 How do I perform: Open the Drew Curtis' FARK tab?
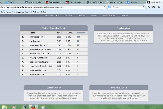(x=95, y=2)
